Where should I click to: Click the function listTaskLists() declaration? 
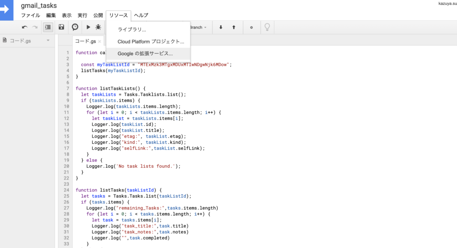(x=111, y=89)
